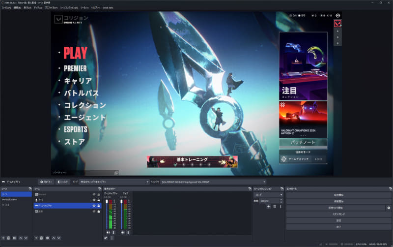This screenshot has width=393, height=247.
Task: Open the マイク mixer channel options menu
Action: pos(128,232)
